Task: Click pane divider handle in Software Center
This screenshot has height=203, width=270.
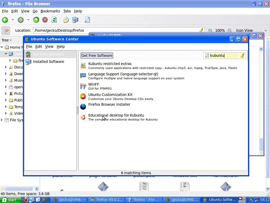Action: tap(78, 110)
